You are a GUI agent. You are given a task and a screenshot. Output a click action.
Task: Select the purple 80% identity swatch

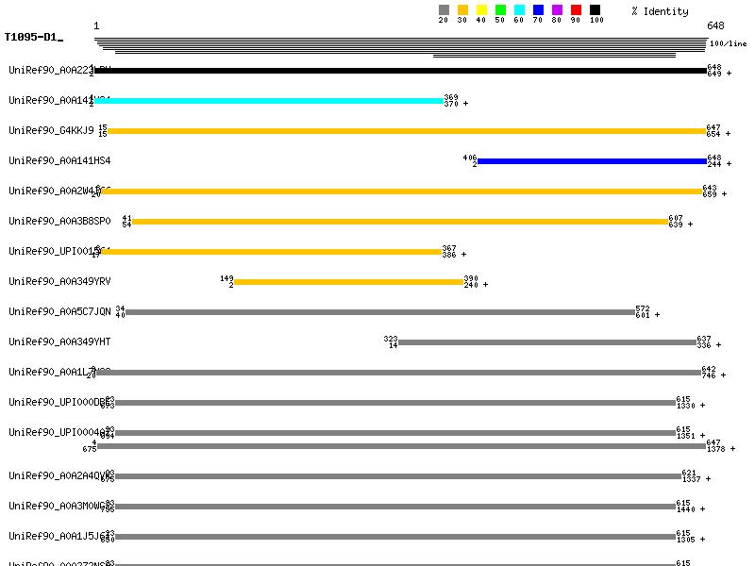[557, 9]
